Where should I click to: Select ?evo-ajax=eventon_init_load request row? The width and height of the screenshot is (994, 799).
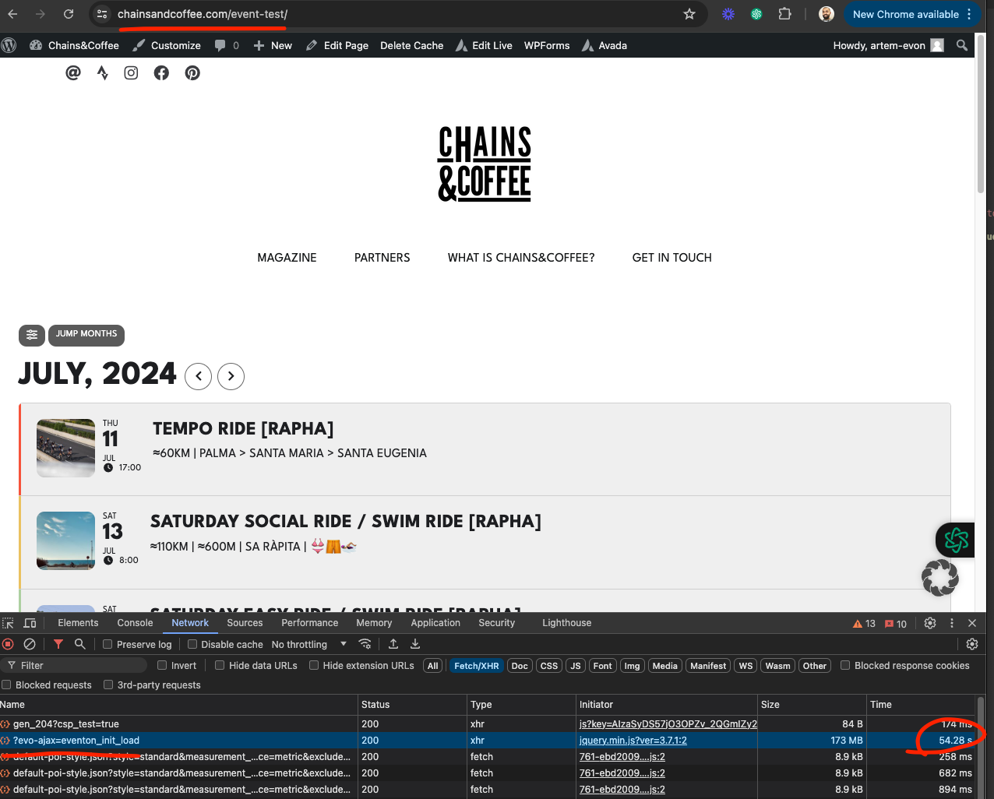pyautogui.click(x=487, y=741)
